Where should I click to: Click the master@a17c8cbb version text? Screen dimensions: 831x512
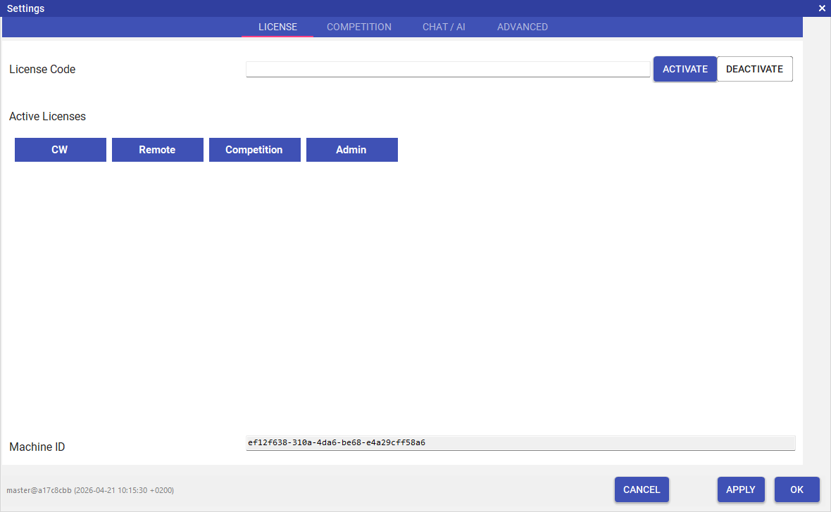point(90,490)
